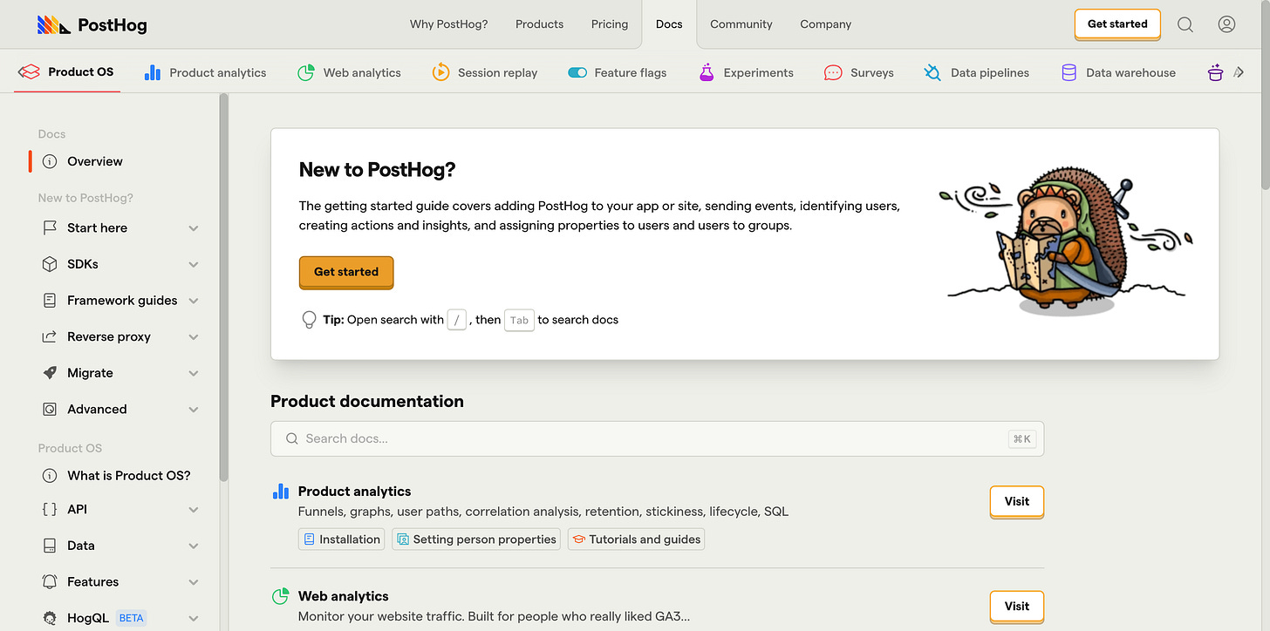The height and width of the screenshot is (631, 1270).
Task: Expand the SDKs section chevron
Action: (x=194, y=265)
